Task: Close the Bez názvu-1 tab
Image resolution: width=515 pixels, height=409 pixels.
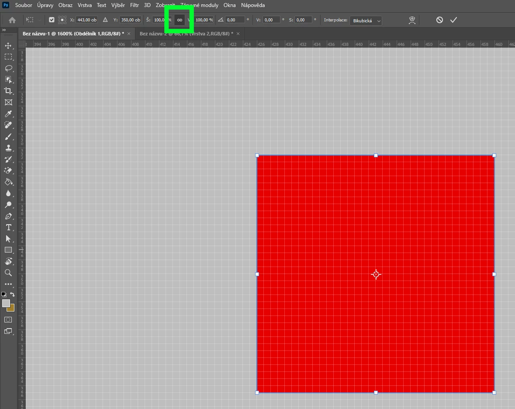Action: [x=129, y=34]
